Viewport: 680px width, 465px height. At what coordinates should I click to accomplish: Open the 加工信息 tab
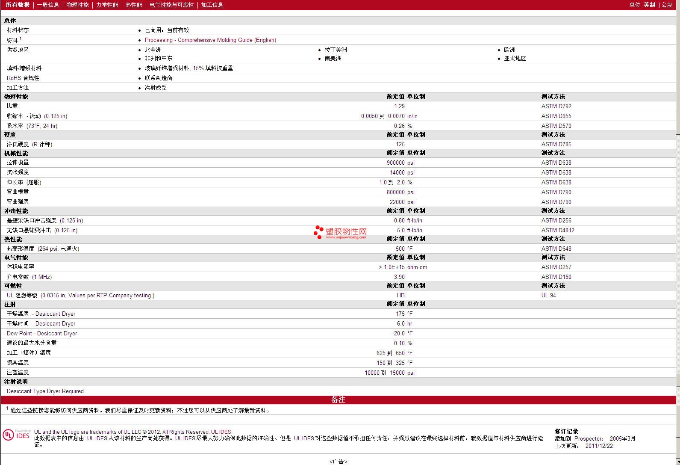tap(212, 5)
